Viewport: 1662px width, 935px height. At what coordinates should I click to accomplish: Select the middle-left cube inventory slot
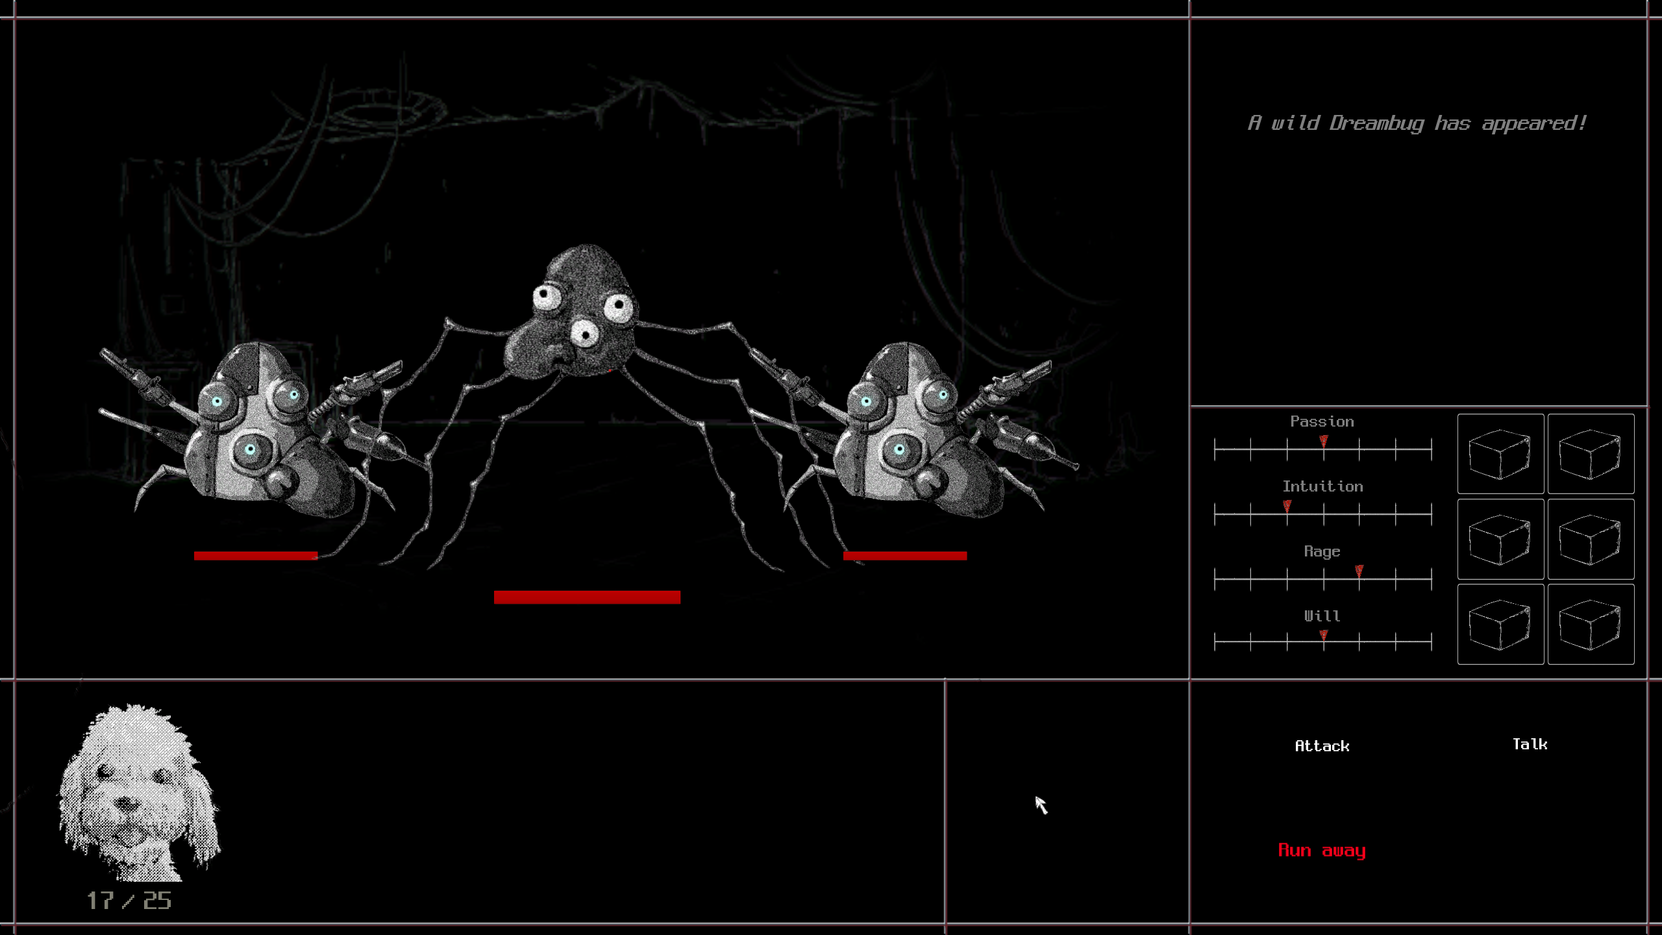coord(1500,539)
